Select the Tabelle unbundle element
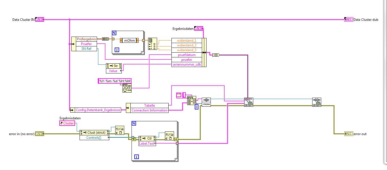The height and width of the screenshot is (170, 387). pos(150,105)
